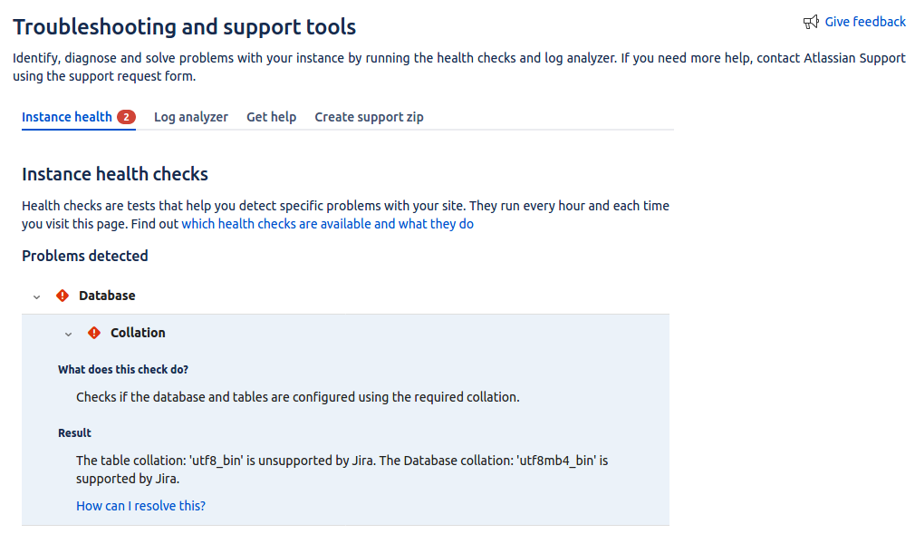The image size is (915, 534).
Task: Go to the Get help tab
Action: point(272,117)
